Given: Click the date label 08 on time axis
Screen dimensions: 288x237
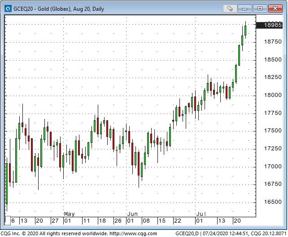Looking at the screenshot, I should [x=146, y=221].
